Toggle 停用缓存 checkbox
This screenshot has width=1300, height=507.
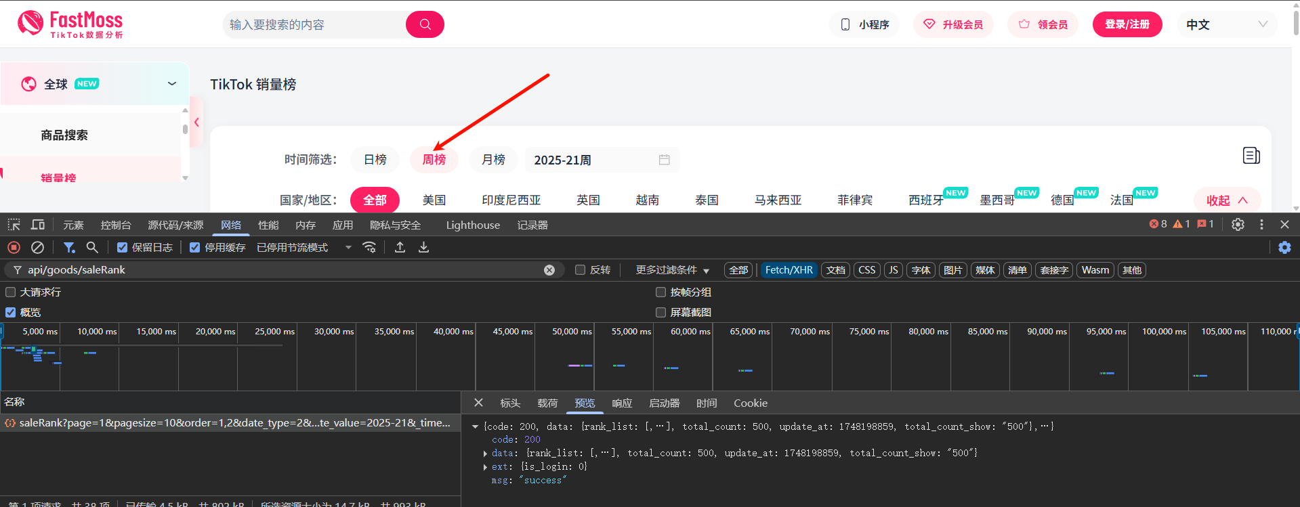[195, 248]
